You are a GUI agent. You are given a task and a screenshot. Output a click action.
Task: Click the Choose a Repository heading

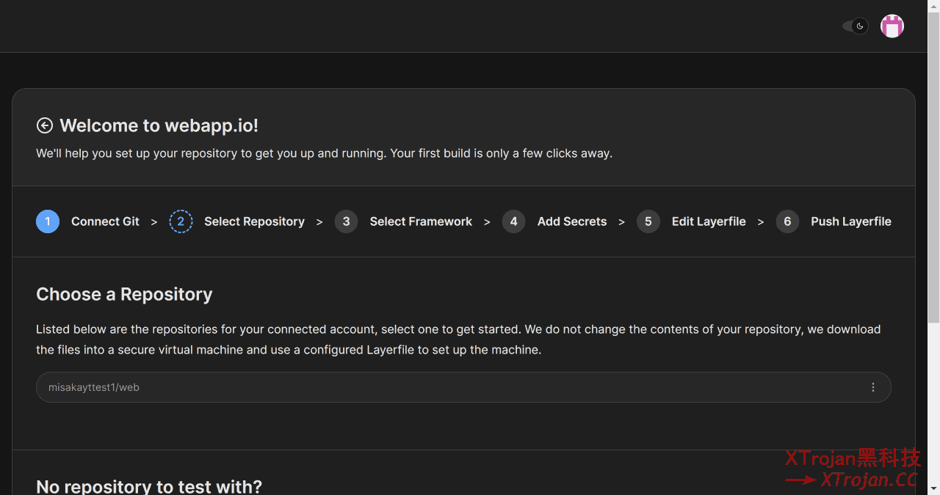point(124,294)
